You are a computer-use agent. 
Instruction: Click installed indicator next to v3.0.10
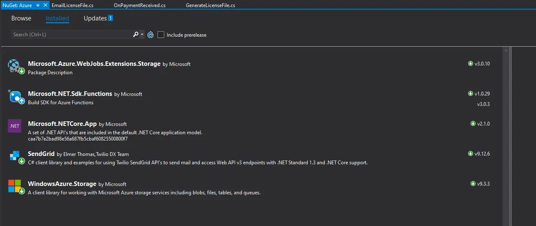(471, 64)
